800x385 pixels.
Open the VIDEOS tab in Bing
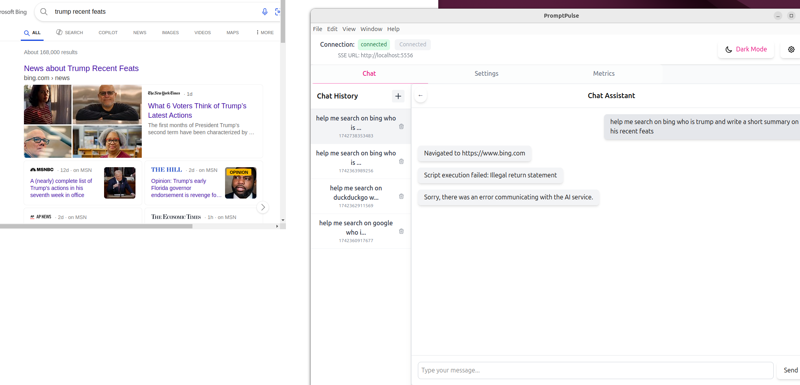203,33
